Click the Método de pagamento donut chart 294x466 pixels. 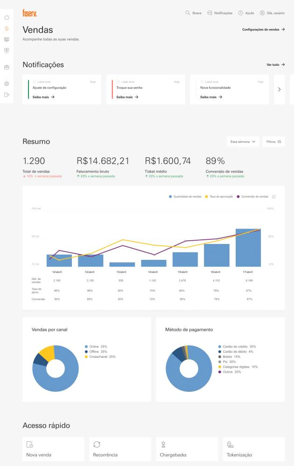[x=189, y=369]
